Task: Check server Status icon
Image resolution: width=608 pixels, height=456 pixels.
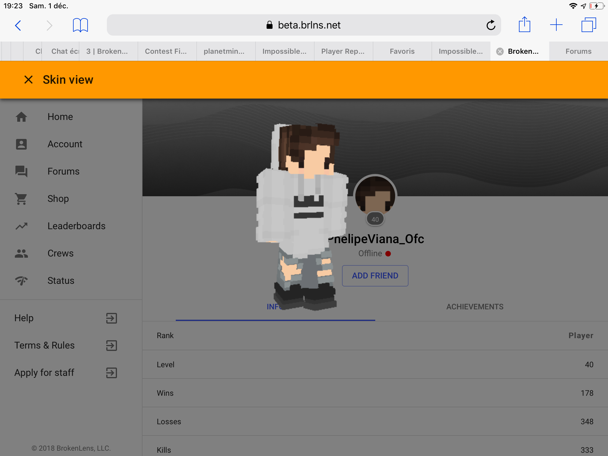Action: [21, 281]
